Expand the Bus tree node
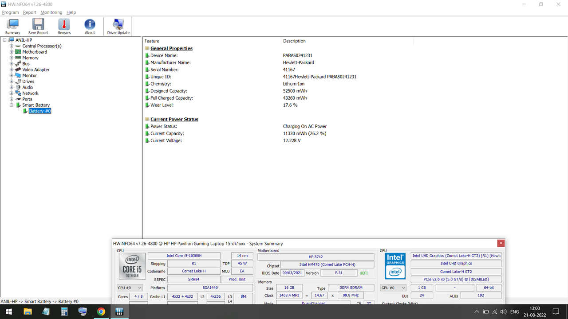Viewport: 568px width, 319px height. (12, 64)
